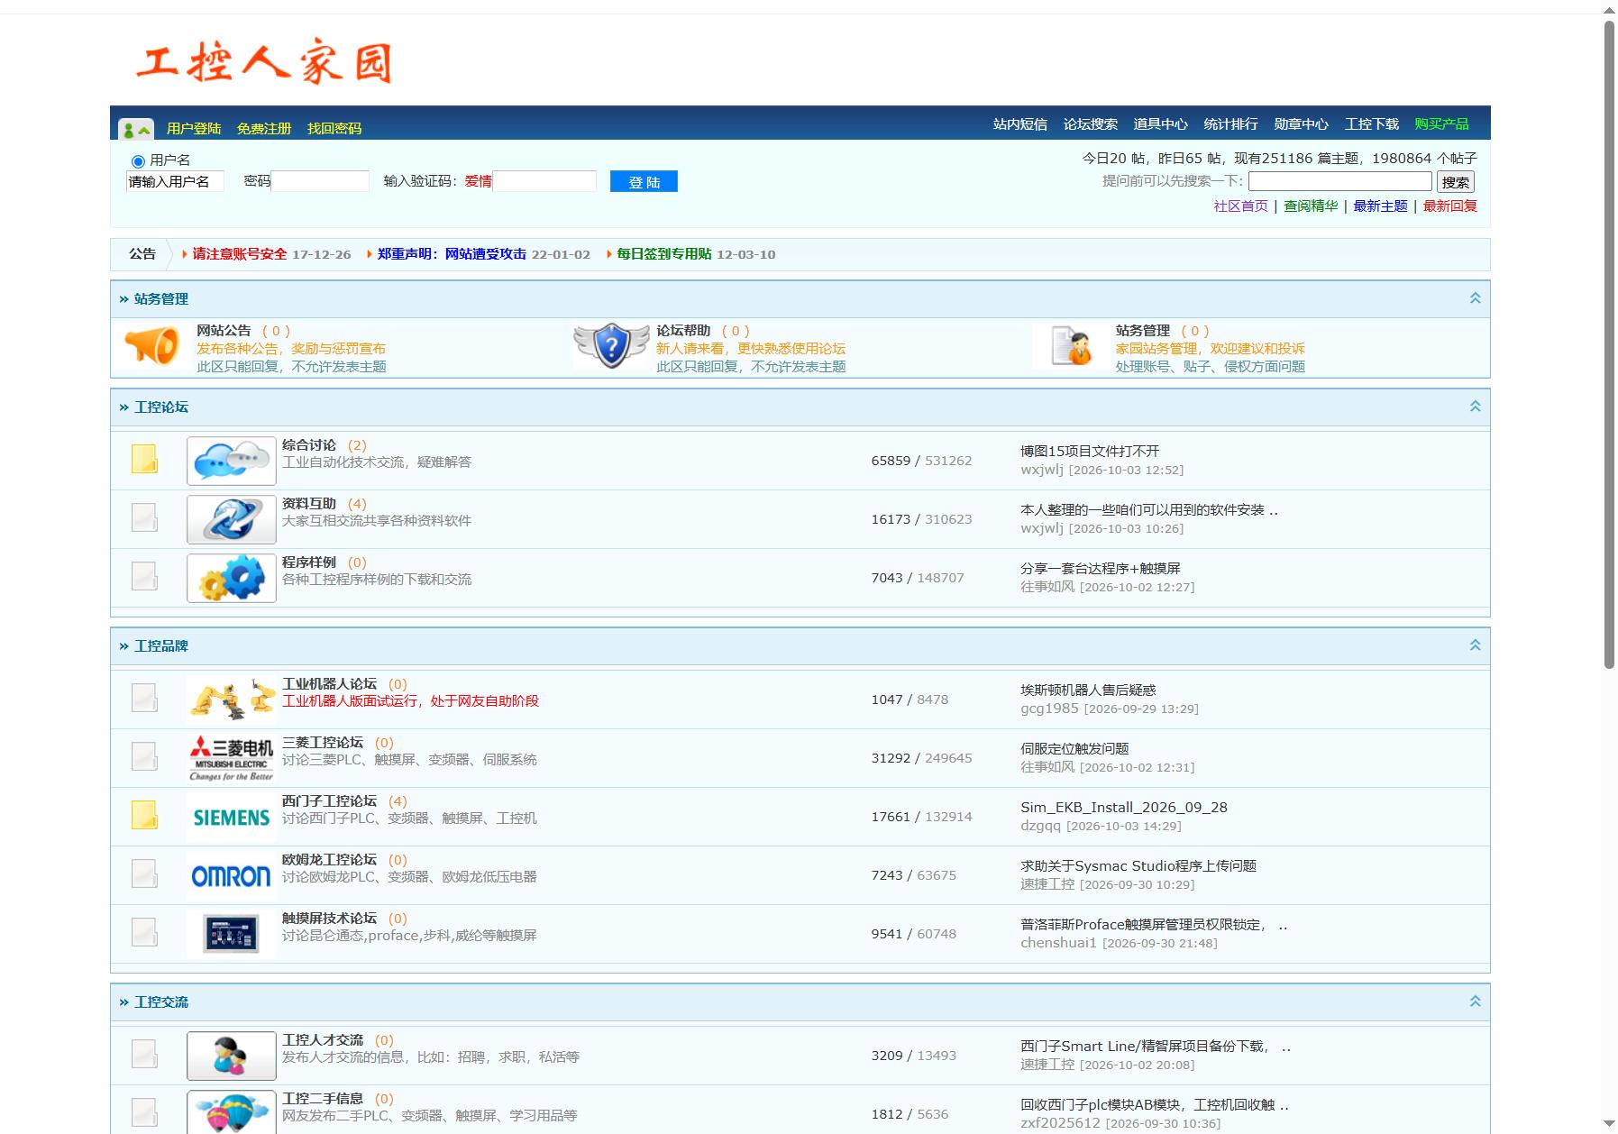Open the 工业机器人论坛 robot arms icon
Viewport: 1618px width, 1134px height.
pos(232,700)
